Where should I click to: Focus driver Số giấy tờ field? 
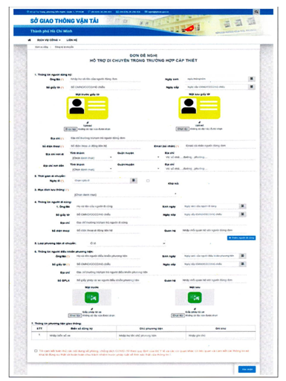click(x=108, y=264)
